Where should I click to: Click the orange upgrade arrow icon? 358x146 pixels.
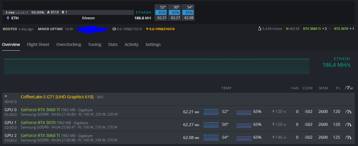(x=147, y=29)
